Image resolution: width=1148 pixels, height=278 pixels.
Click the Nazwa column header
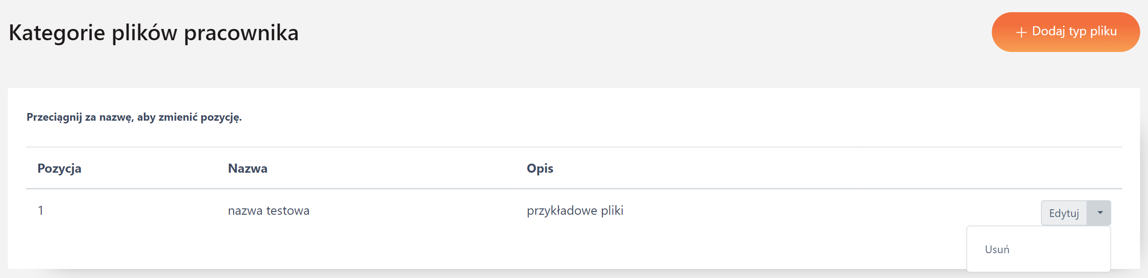point(247,169)
